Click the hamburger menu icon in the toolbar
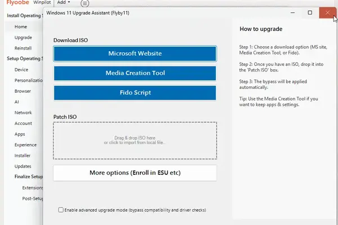 point(84,3)
